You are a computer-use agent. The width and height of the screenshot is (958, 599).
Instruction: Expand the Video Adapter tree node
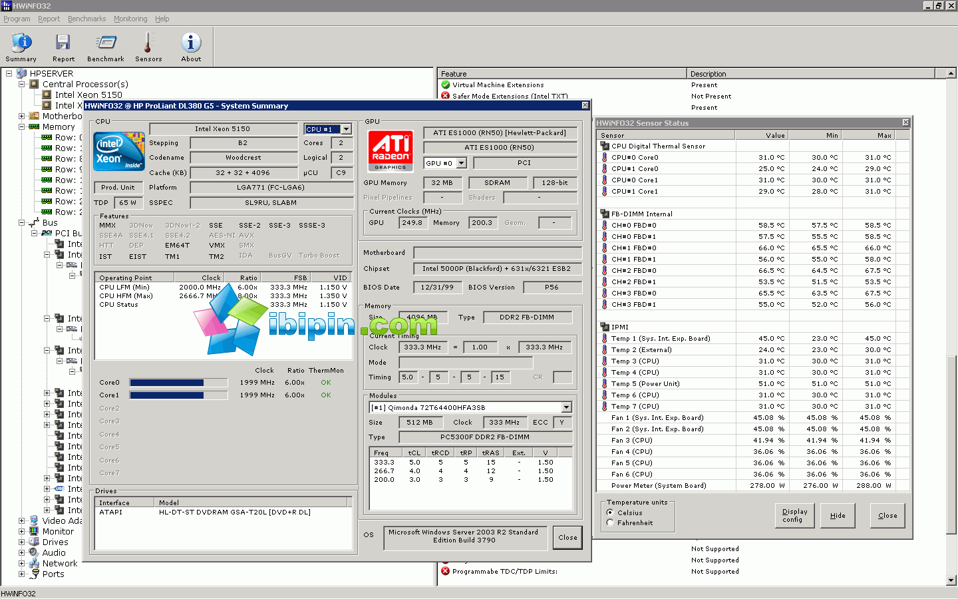click(22, 520)
